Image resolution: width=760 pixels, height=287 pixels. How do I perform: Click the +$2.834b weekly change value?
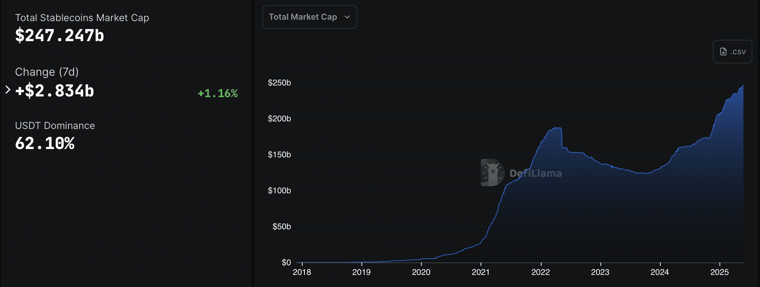coord(55,91)
